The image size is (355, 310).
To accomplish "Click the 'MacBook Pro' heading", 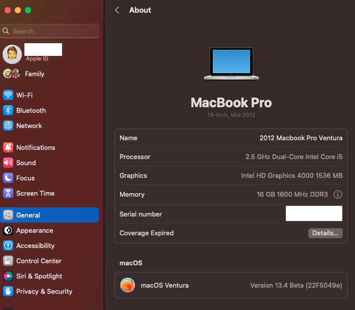I will pos(231,103).
